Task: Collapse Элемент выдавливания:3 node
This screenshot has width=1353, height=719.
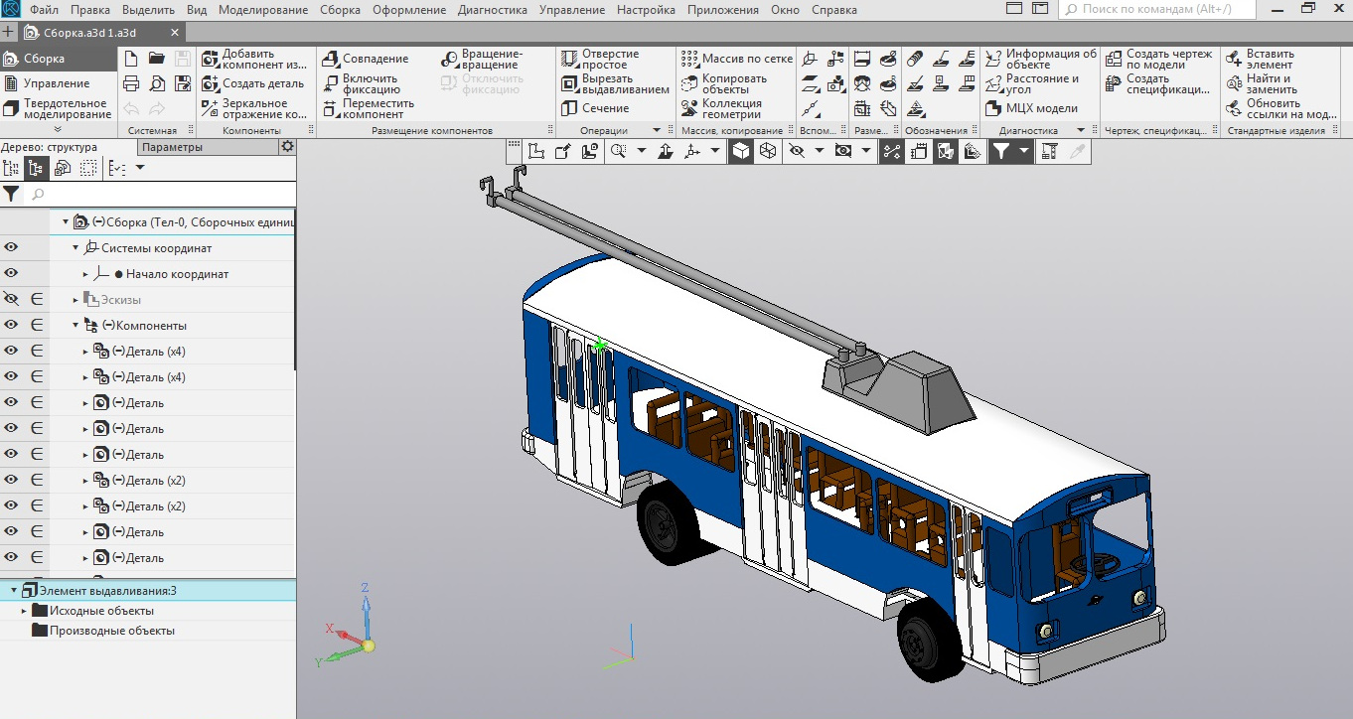Action: point(13,591)
